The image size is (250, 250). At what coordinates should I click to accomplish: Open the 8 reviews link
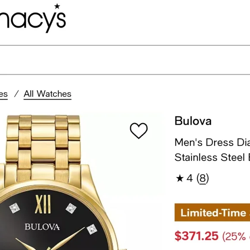click(x=203, y=178)
